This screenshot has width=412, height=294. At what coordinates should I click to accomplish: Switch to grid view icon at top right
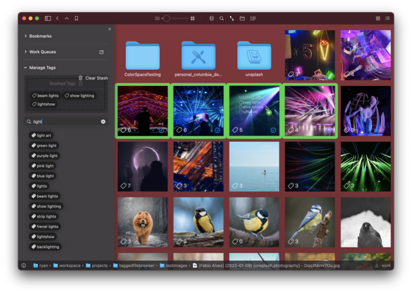[378, 19]
